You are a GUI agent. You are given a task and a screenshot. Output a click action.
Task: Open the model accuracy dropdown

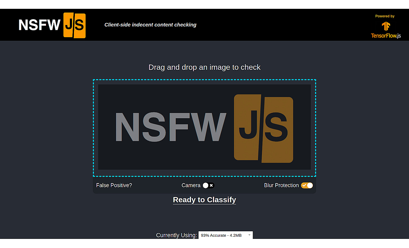pyautogui.click(x=226, y=235)
